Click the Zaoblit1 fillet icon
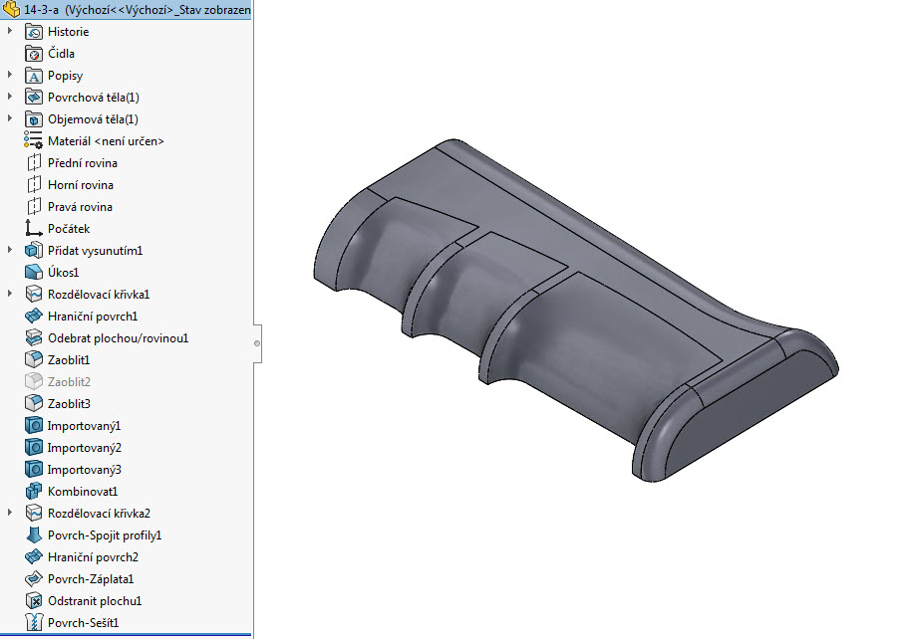This screenshot has height=639, width=897. [33, 359]
